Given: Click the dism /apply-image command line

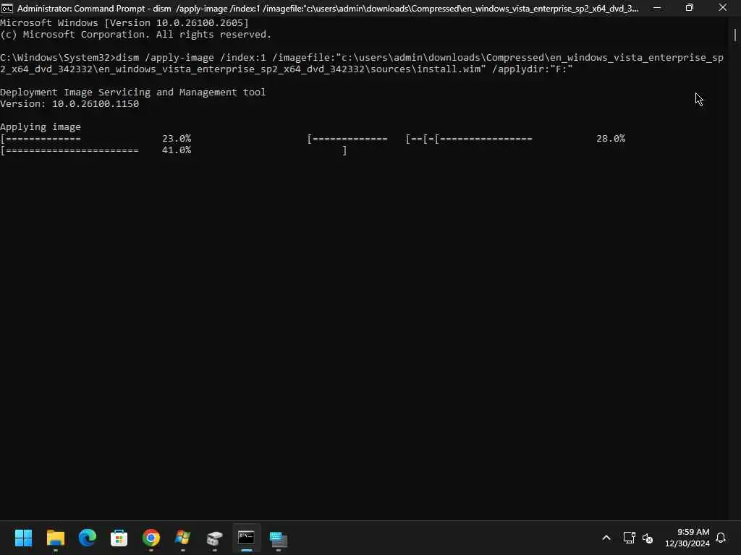Looking at the screenshot, I should point(362,64).
